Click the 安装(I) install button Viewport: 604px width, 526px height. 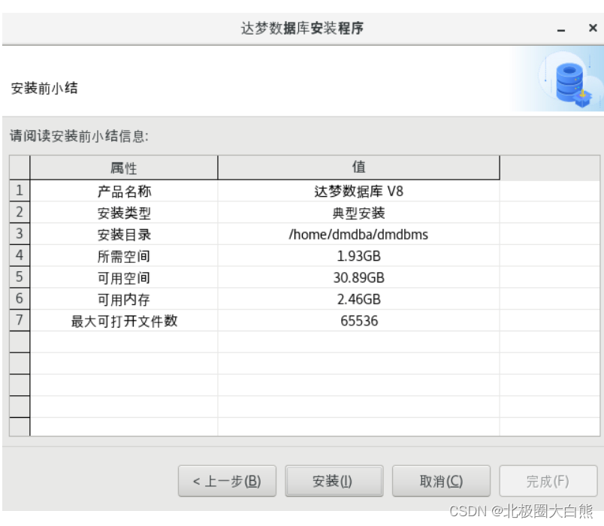pos(334,480)
